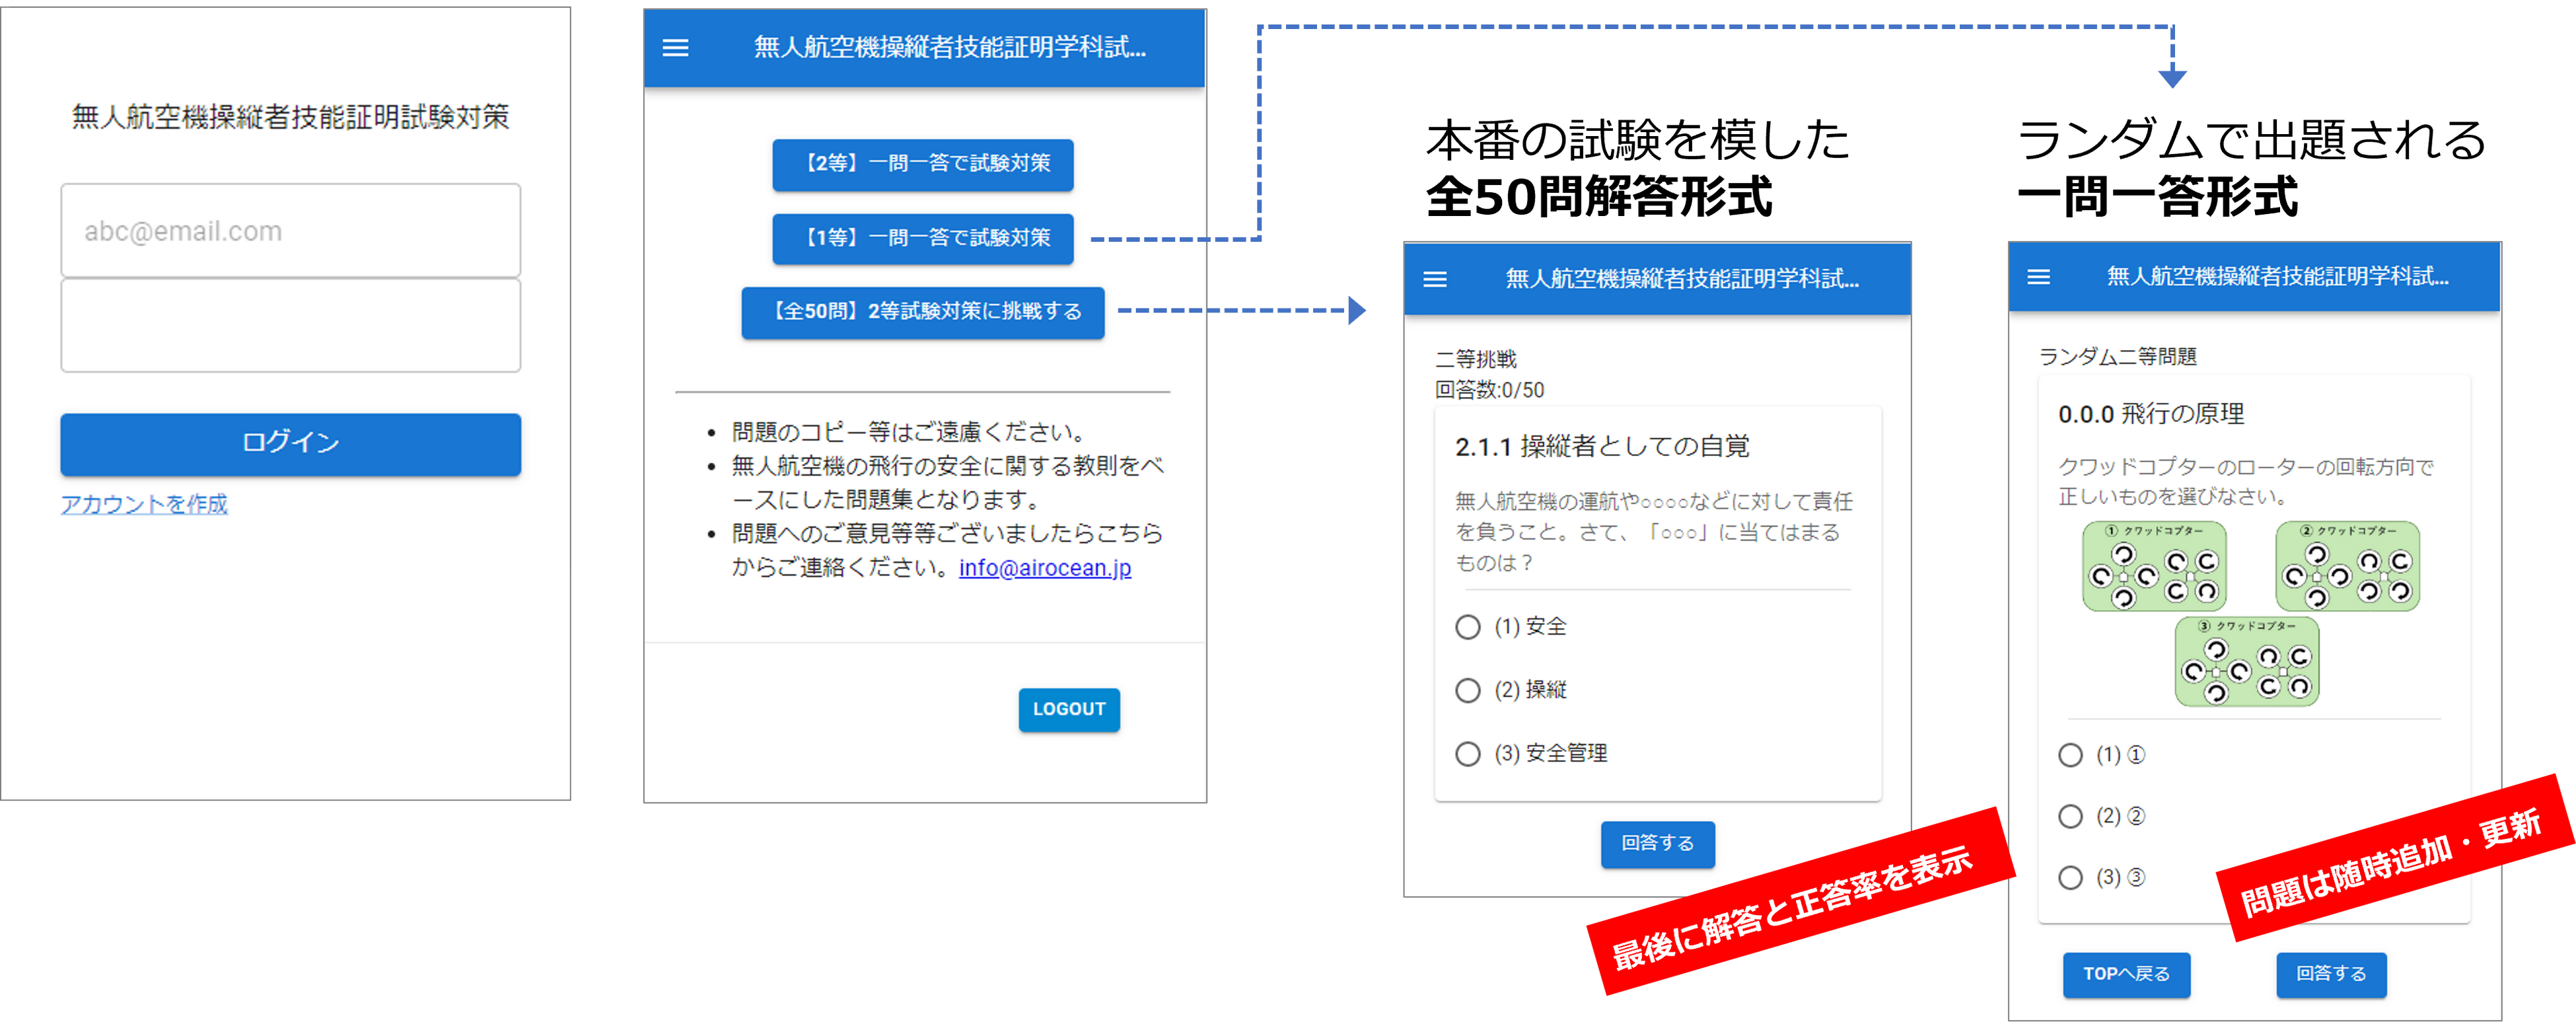Viewport: 2576px width, 1022px height.
Task: Open the アカウントを作成 link
Action: [x=144, y=504]
